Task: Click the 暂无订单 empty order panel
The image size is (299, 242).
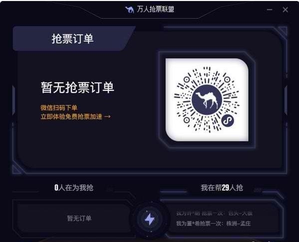Action: coord(73,218)
